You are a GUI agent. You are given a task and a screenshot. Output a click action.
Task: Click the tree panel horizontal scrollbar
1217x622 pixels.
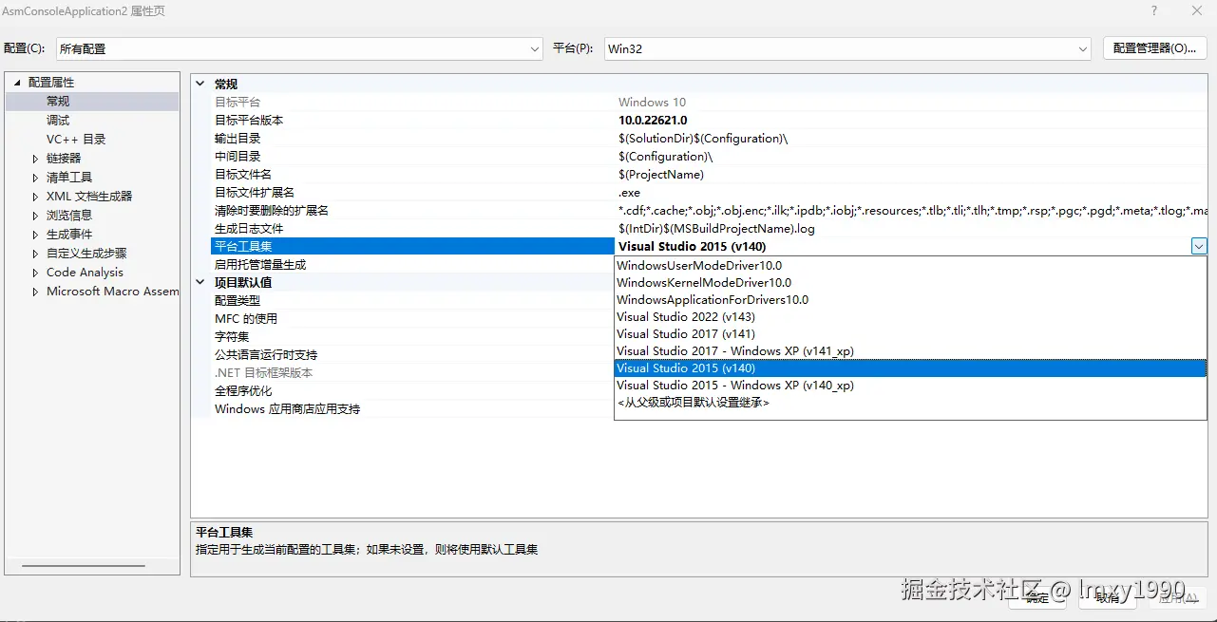[84, 566]
